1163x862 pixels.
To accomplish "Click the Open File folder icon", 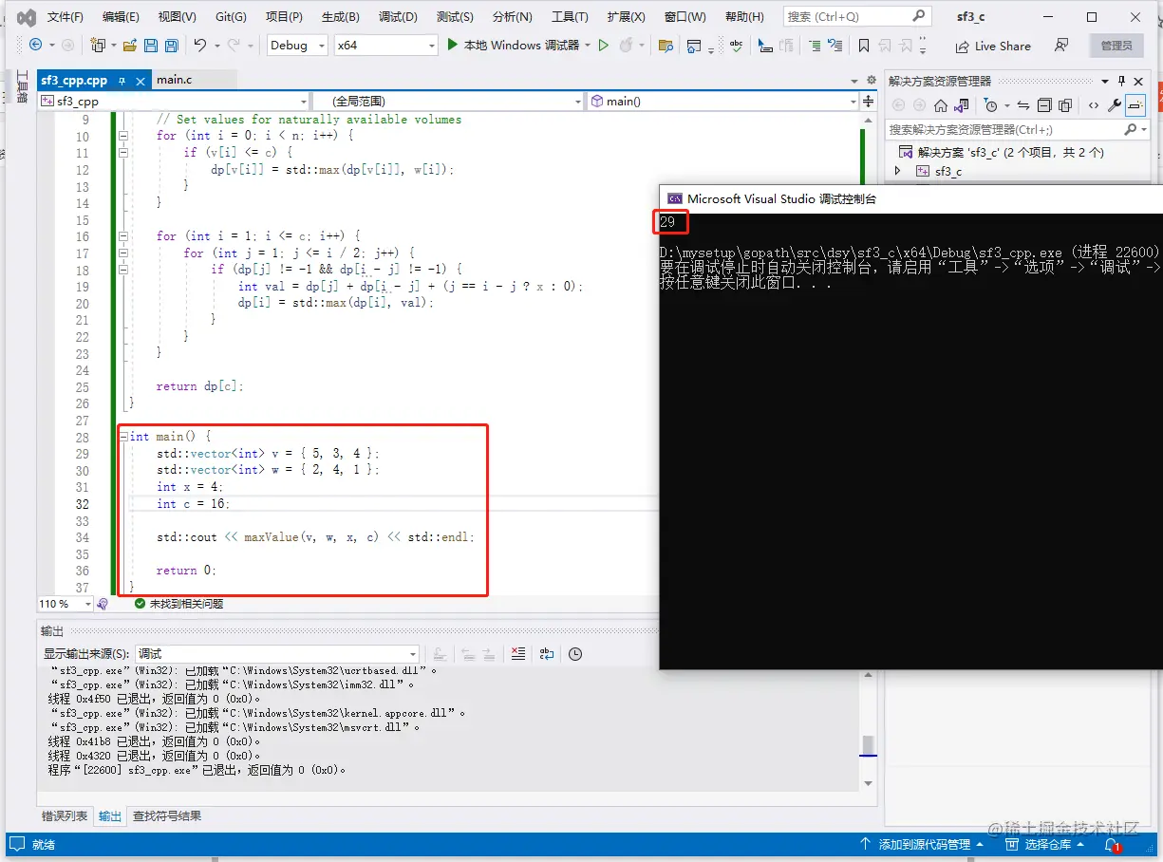I will click(129, 46).
